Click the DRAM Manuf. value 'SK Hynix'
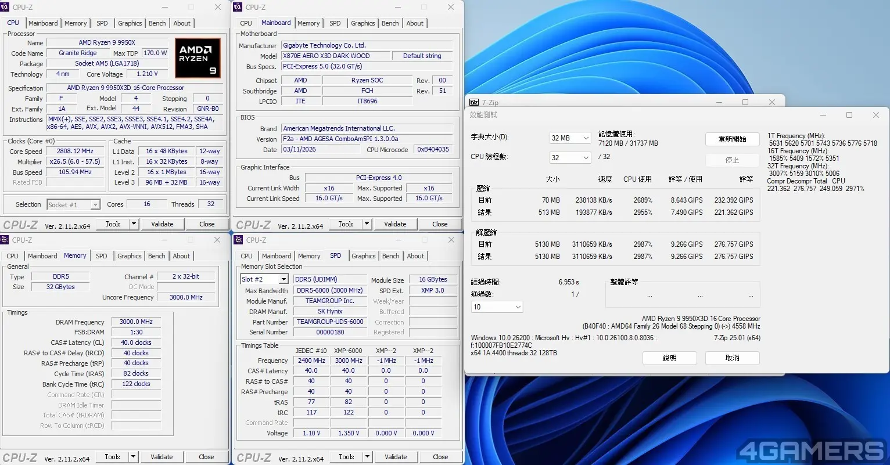The width and height of the screenshot is (890, 465). tap(330, 312)
